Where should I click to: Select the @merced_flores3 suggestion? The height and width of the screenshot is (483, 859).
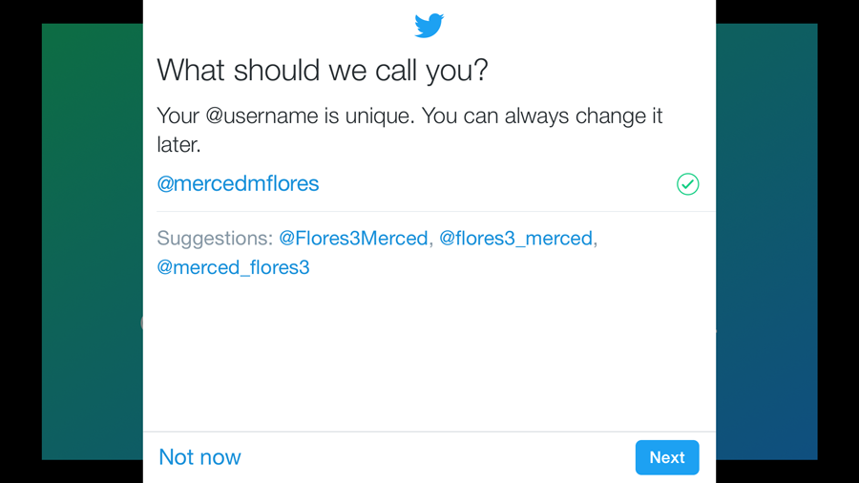[x=234, y=267]
